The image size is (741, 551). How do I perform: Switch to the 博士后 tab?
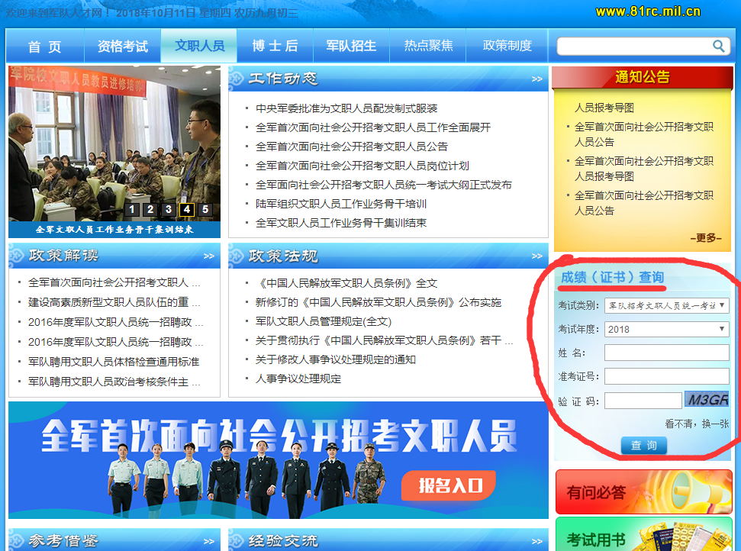coord(274,46)
